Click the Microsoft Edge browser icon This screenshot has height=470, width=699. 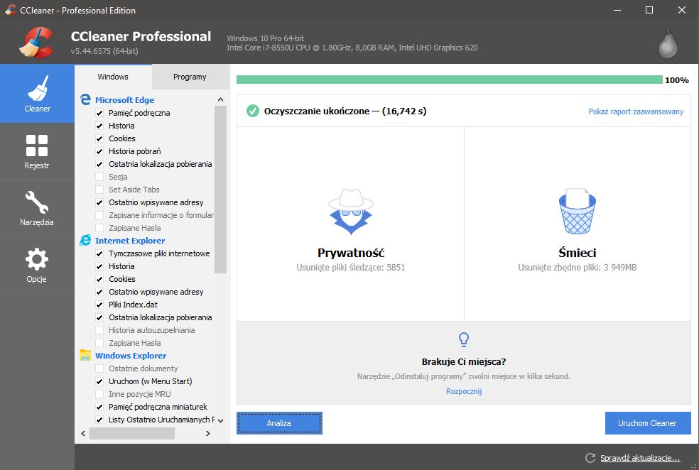pos(85,100)
